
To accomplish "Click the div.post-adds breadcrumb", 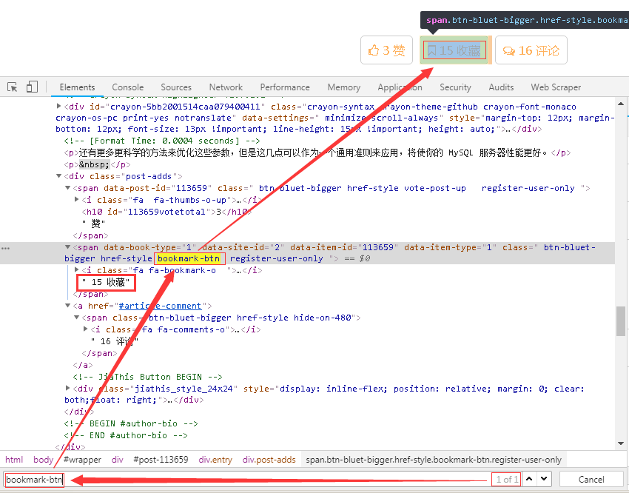I will coord(269,460).
